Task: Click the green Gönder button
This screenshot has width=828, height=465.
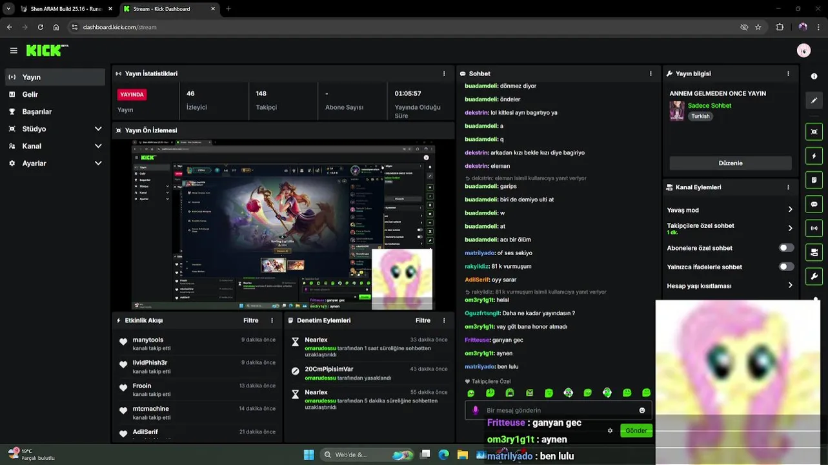Action: (x=636, y=431)
